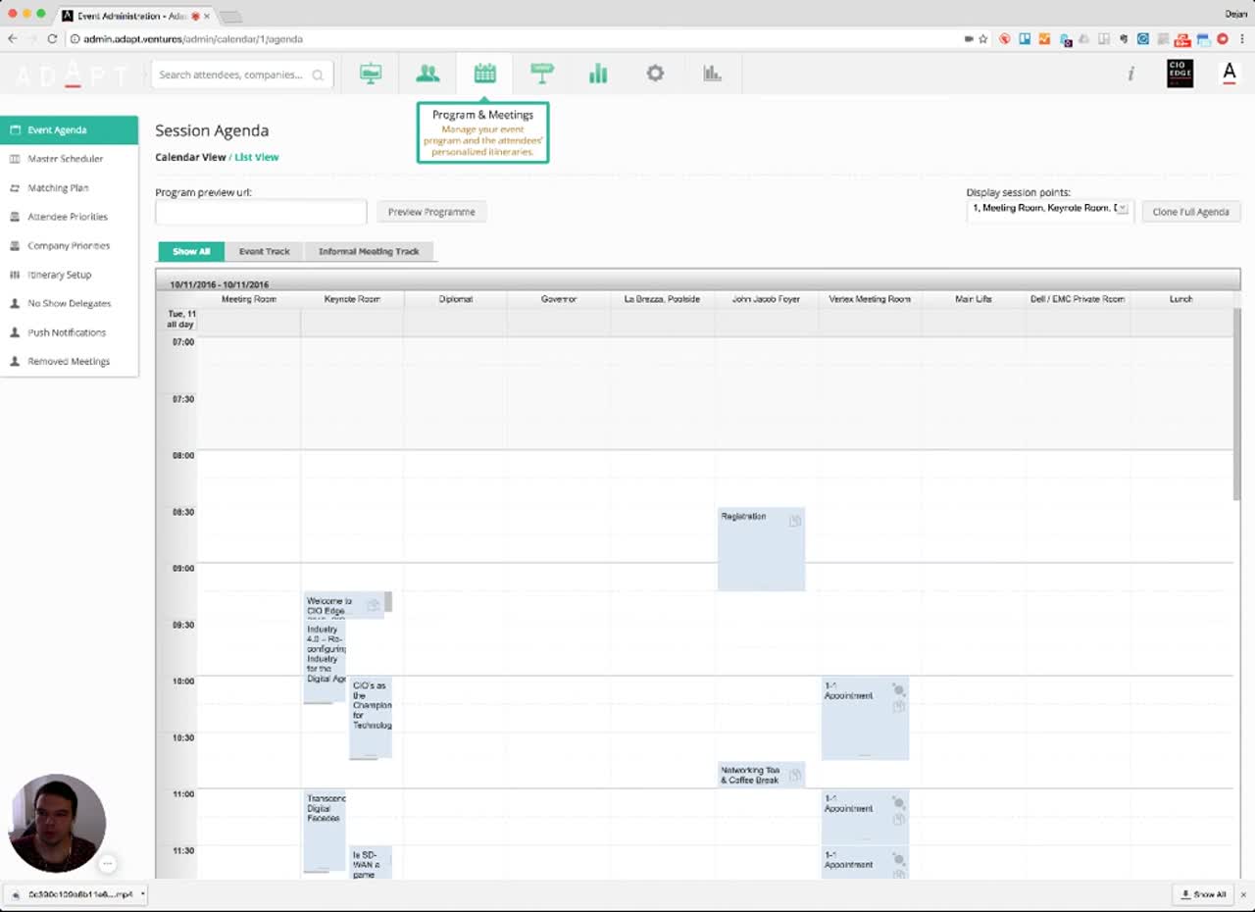This screenshot has width=1255, height=912.
Task: Click the Search attendees, companies field
Action: pyautogui.click(x=242, y=75)
